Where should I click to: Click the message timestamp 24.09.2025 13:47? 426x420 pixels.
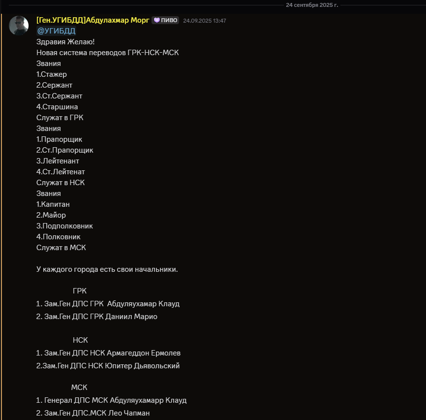204,21
